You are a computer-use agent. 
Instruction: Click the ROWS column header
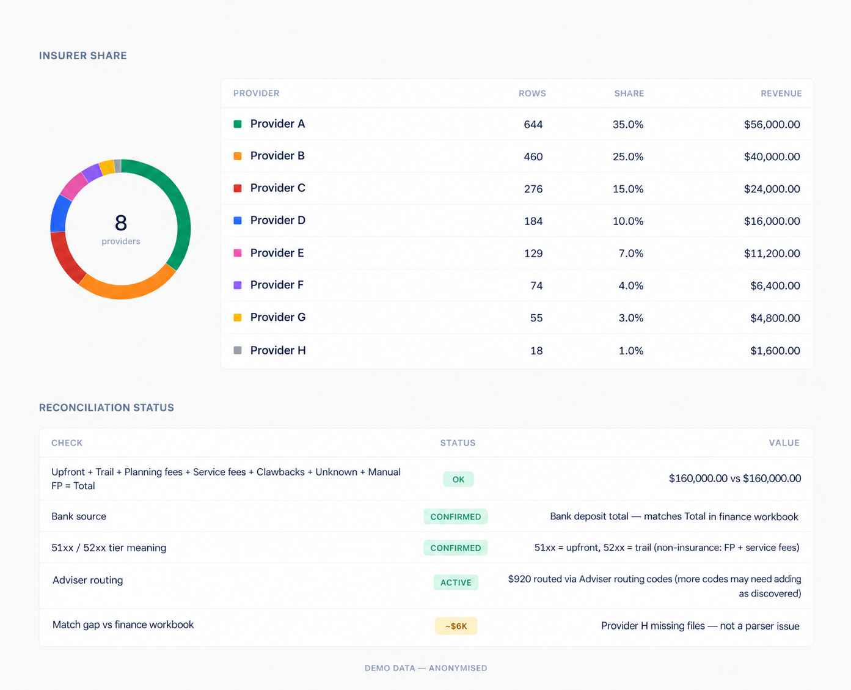coord(532,94)
